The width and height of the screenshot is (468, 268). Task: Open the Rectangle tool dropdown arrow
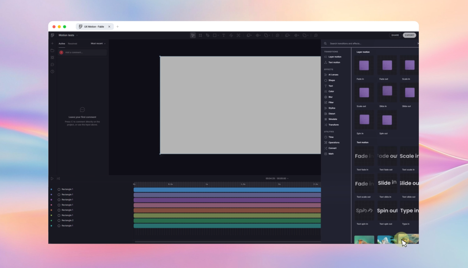pyautogui.click(x=218, y=36)
